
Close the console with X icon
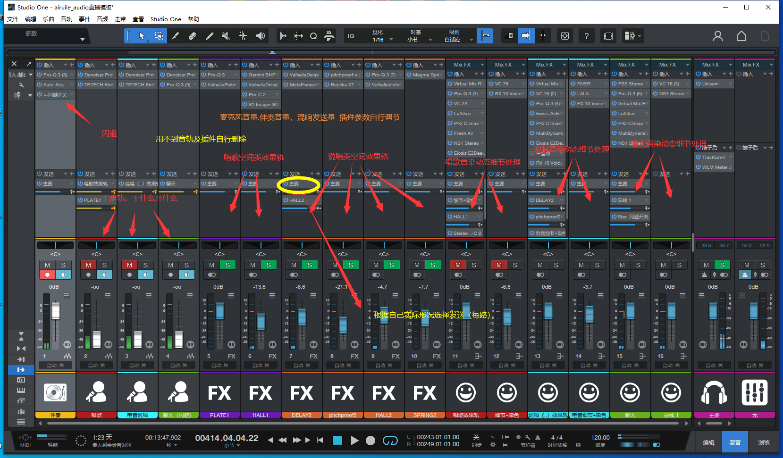[x=14, y=64]
